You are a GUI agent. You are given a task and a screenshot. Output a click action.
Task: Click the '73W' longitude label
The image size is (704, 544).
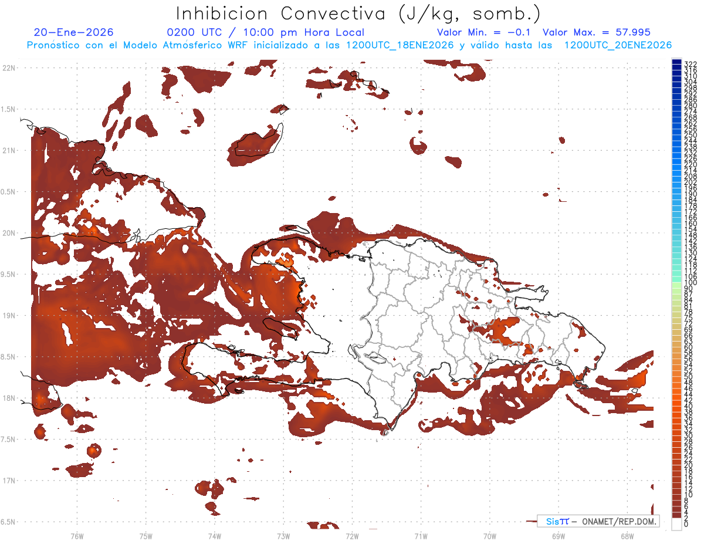click(283, 536)
